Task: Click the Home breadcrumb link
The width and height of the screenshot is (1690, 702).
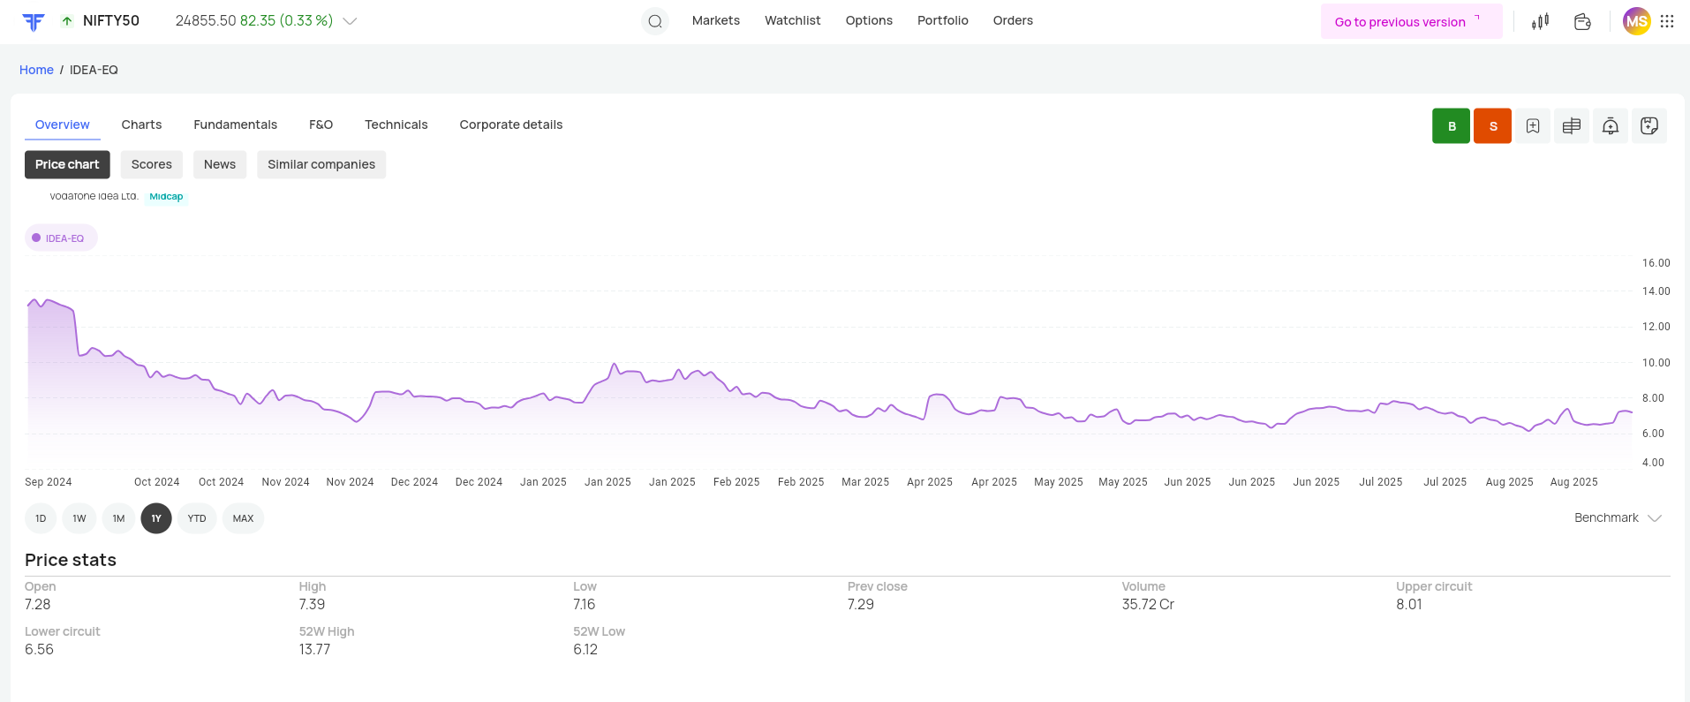Action: [x=36, y=70]
